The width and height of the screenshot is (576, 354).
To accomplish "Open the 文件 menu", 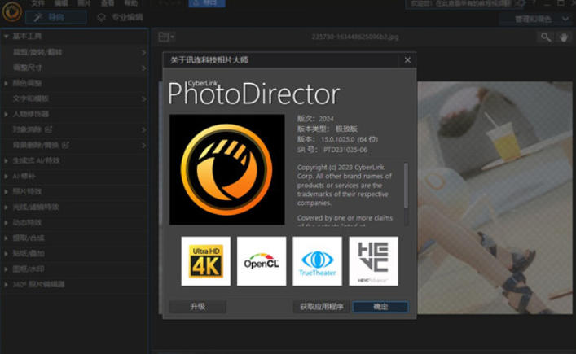I will (x=37, y=3).
